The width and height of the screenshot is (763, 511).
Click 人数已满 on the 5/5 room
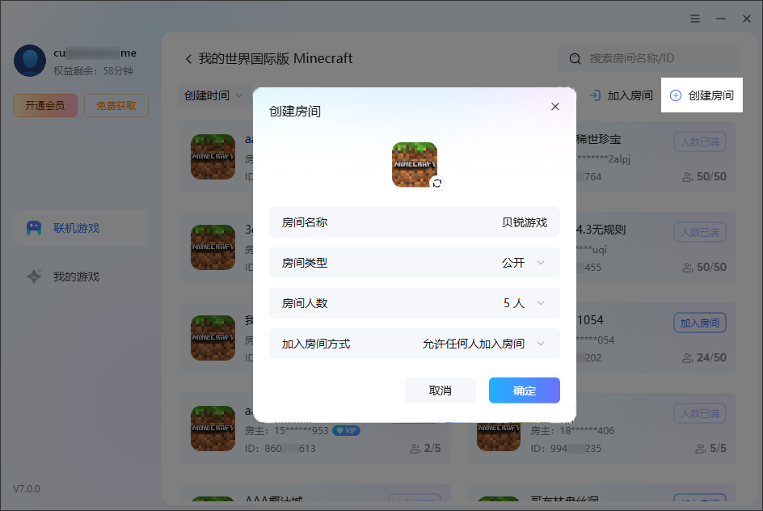(x=700, y=413)
